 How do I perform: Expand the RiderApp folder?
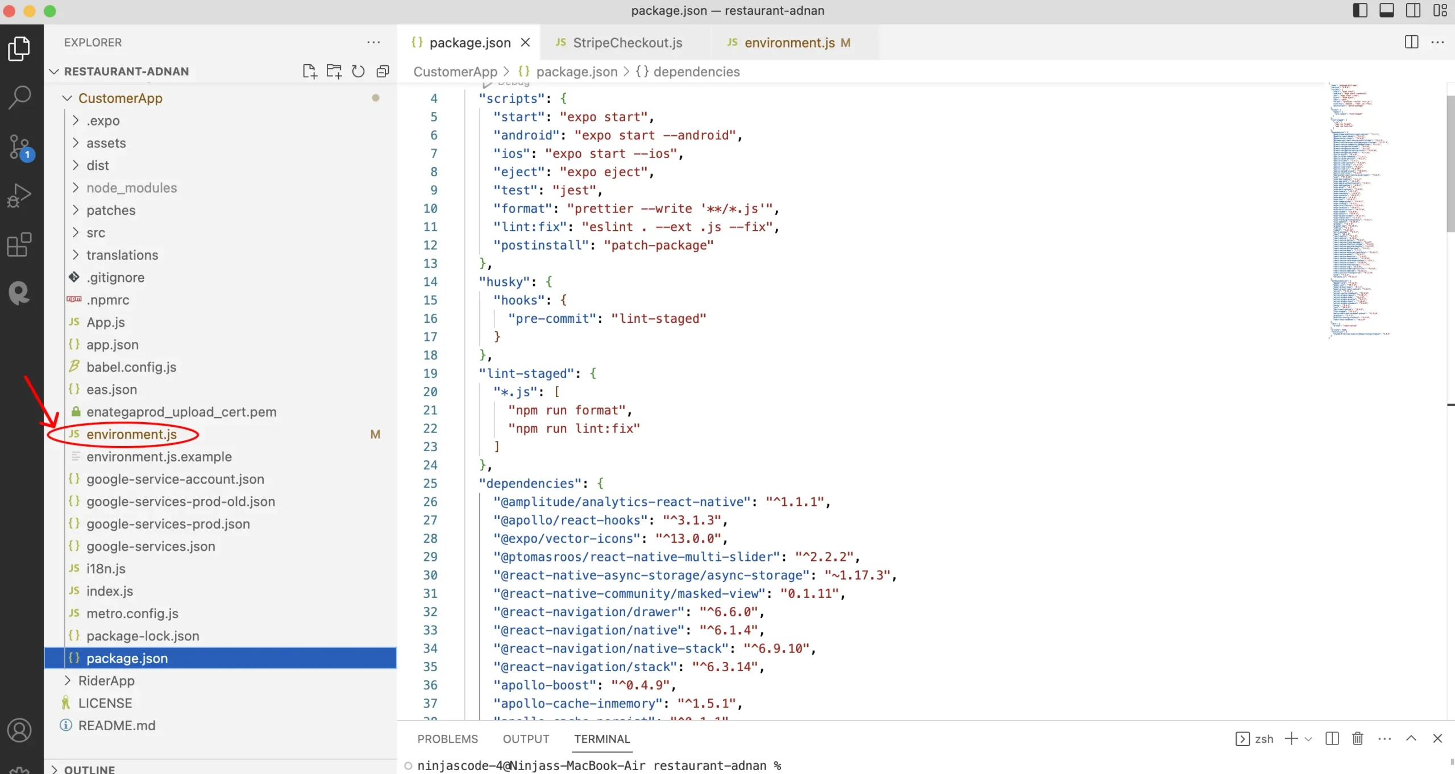coord(106,680)
